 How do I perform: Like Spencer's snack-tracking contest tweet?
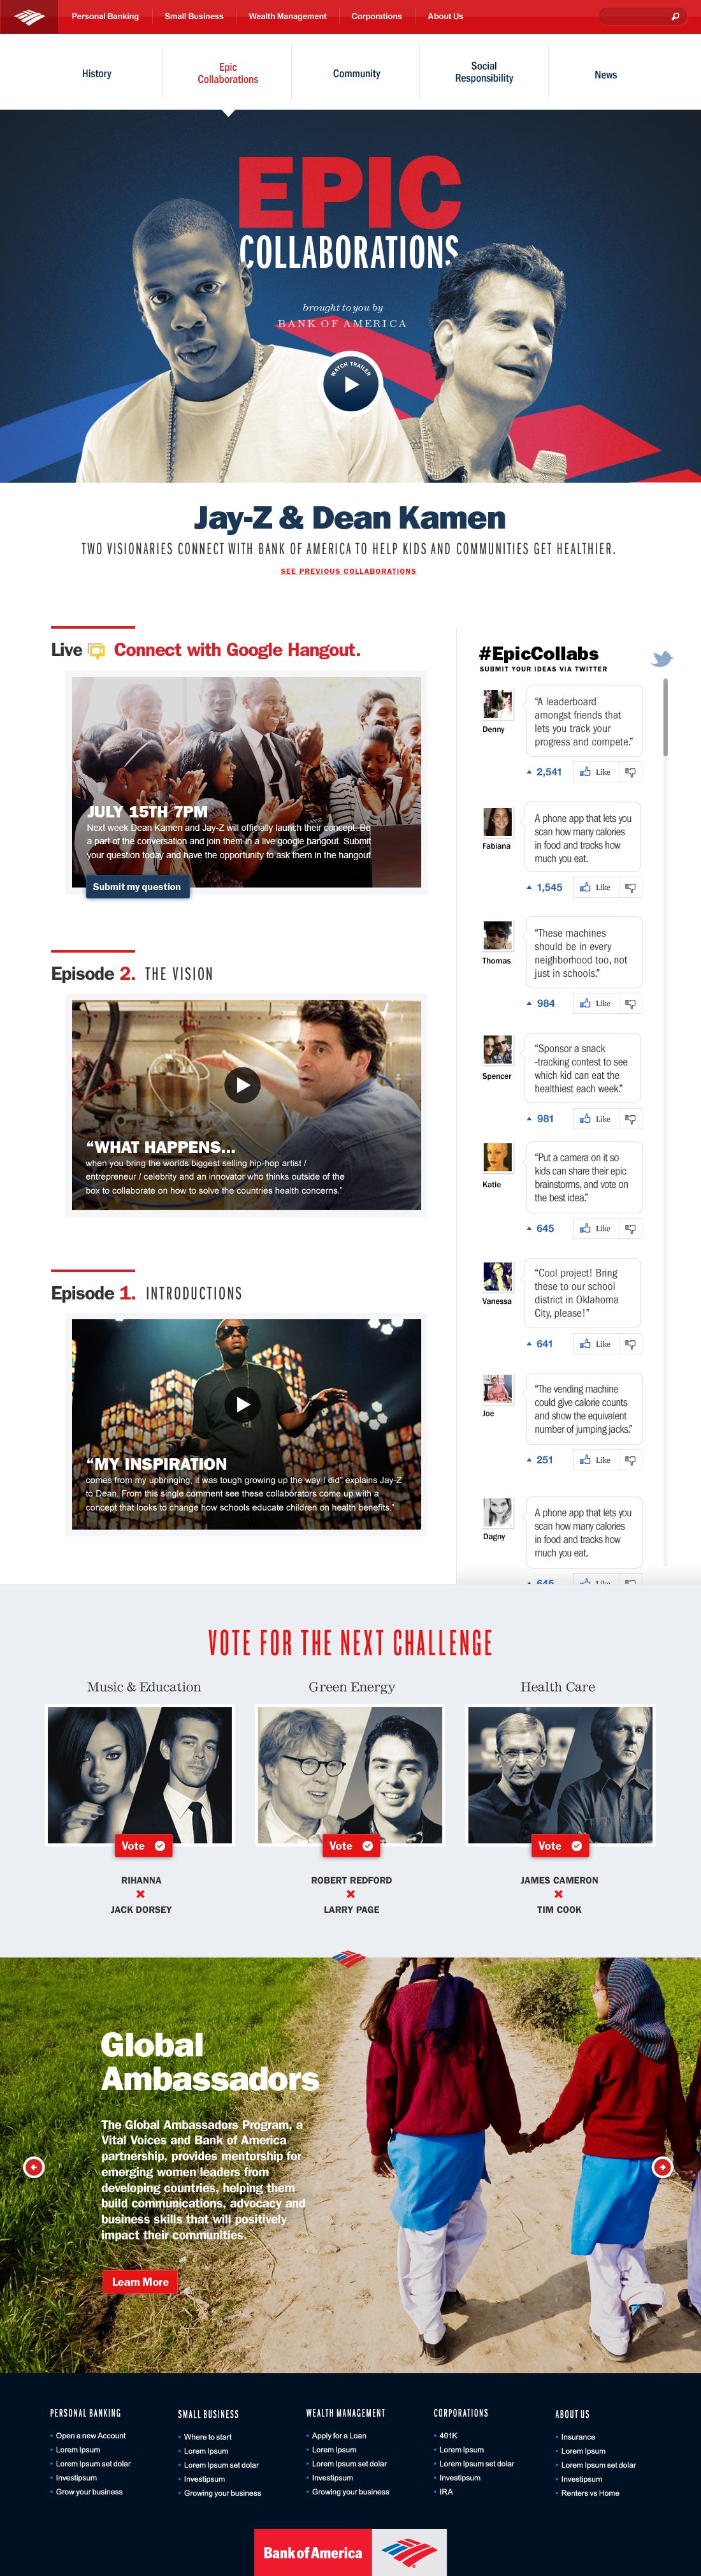(x=595, y=1119)
